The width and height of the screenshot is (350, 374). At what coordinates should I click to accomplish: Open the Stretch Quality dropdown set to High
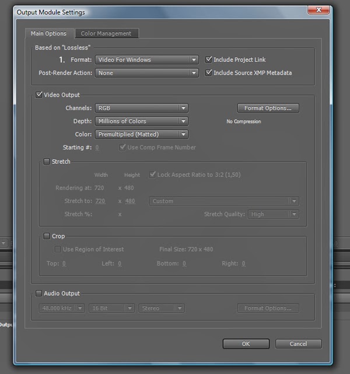click(x=274, y=214)
